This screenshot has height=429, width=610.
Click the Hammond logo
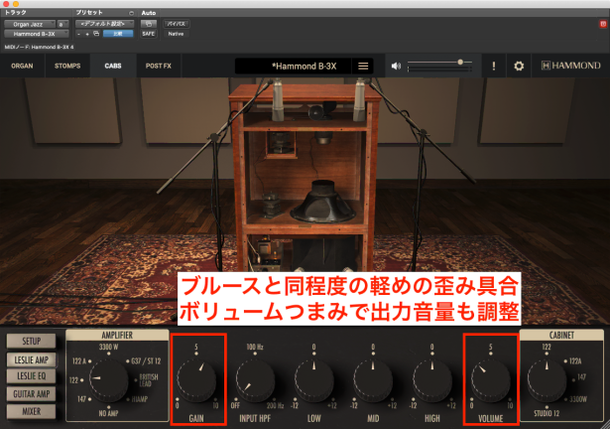click(569, 67)
